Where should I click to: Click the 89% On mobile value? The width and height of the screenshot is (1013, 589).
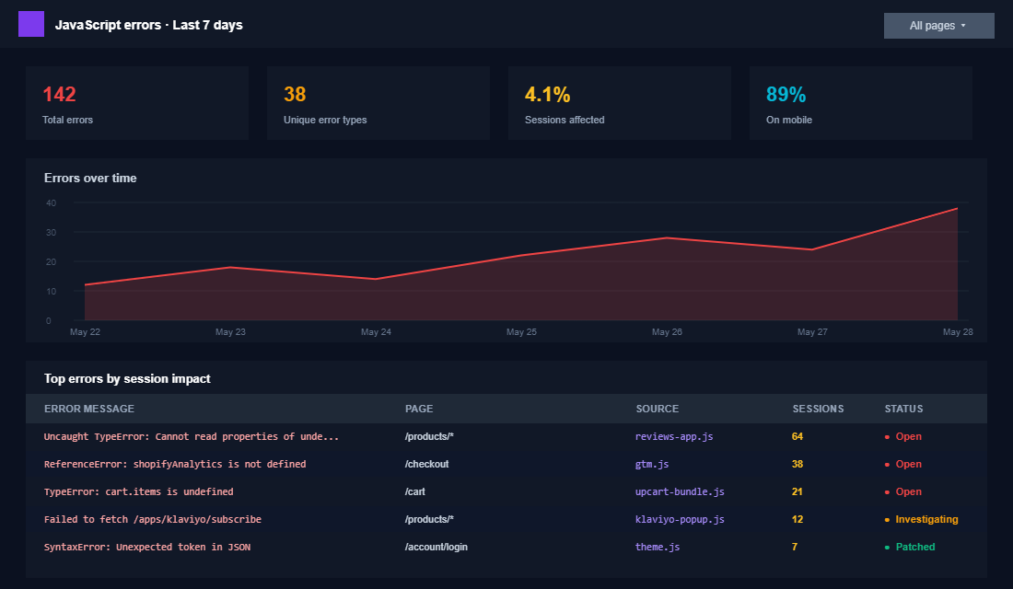tap(786, 94)
